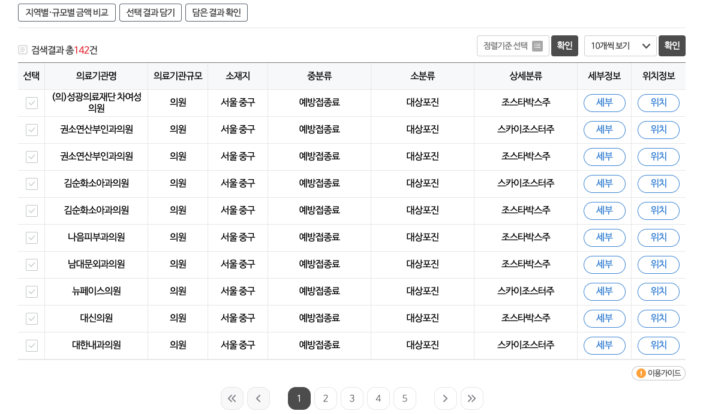The image size is (703, 414).
Task: Click 세부 for 권소연산부인과의원
Action: 604,130
